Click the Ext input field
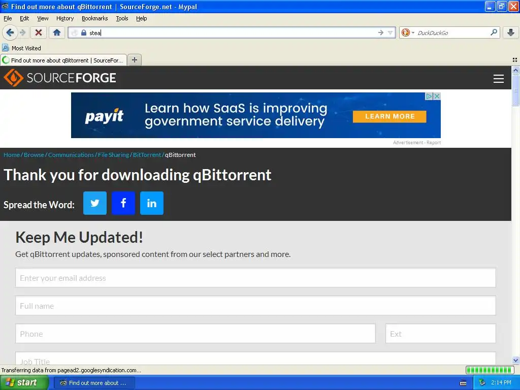This screenshot has height=390, width=520. (440, 333)
